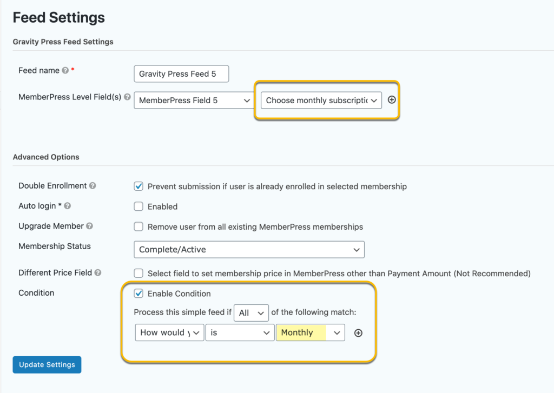Click the Feed name text field

pyautogui.click(x=181, y=74)
